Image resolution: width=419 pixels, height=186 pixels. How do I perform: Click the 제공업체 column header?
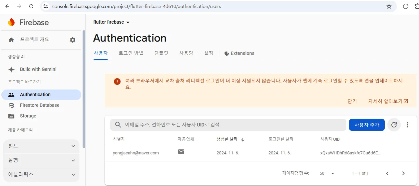[x=186, y=139]
